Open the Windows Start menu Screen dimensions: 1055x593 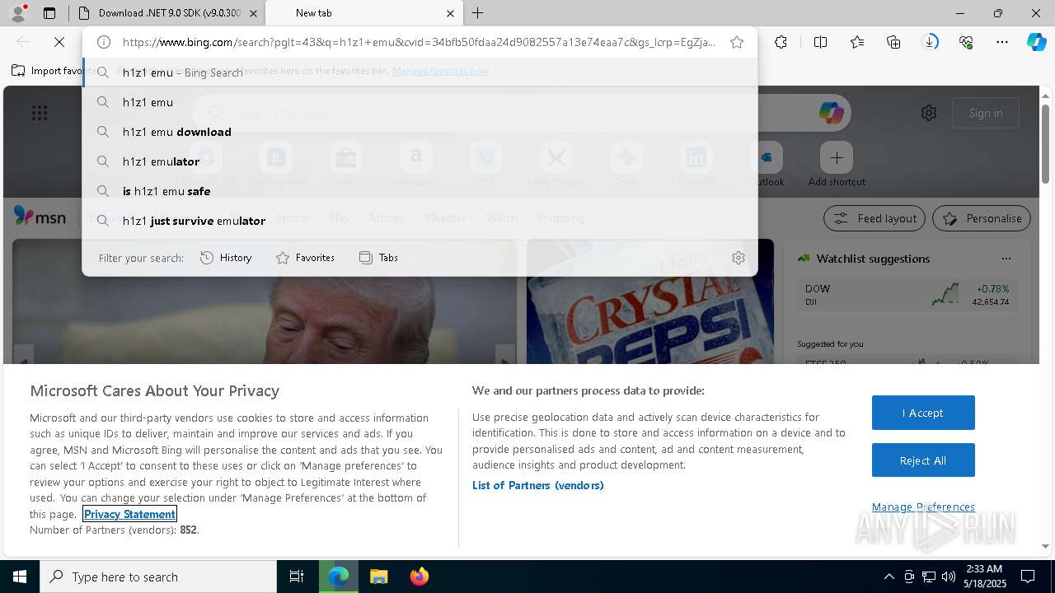coord(20,577)
